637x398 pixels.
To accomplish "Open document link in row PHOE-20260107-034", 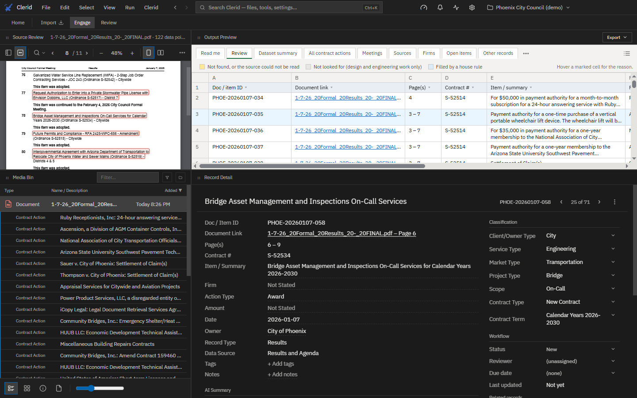I will pyautogui.click(x=348, y=98).
